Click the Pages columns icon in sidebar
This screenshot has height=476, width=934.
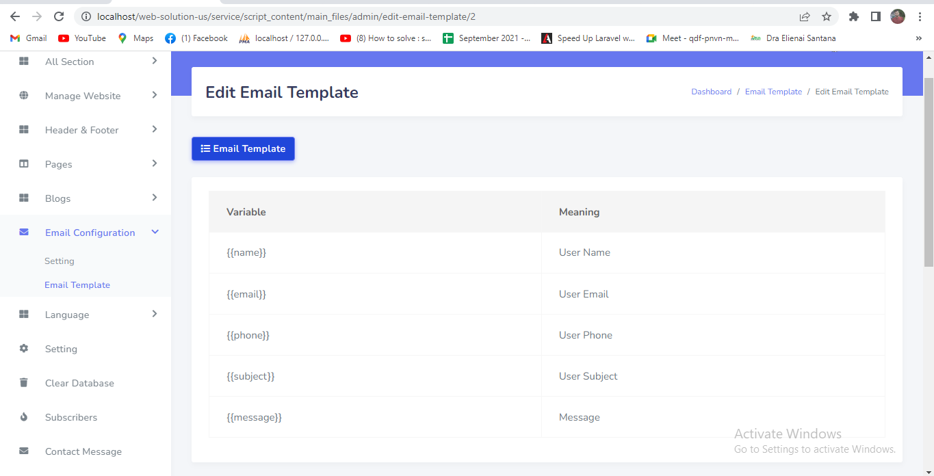coord(24,164)
